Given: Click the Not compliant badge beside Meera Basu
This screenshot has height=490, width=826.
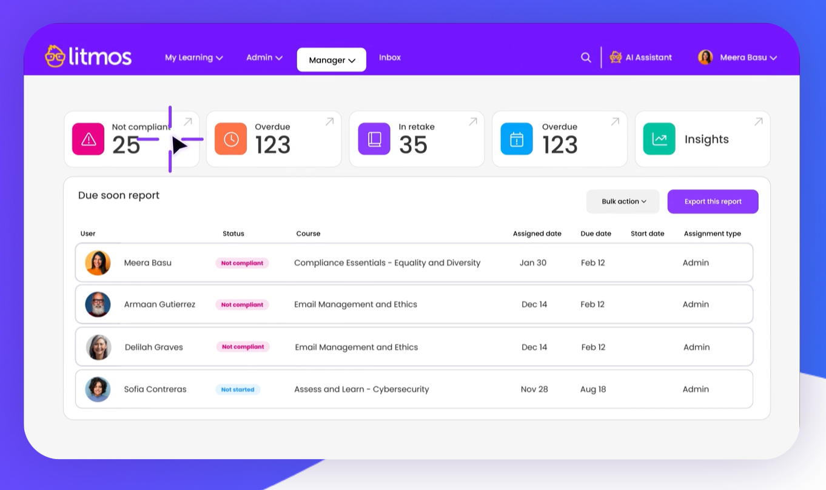Looking at the screenshot, I should click(x=242, y=263).
